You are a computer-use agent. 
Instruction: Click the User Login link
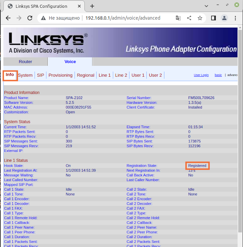pos(201,75)
